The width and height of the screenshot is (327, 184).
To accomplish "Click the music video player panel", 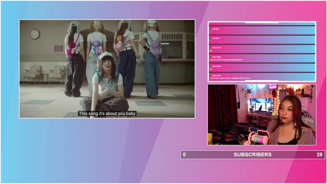I will [x=107, y=69].
